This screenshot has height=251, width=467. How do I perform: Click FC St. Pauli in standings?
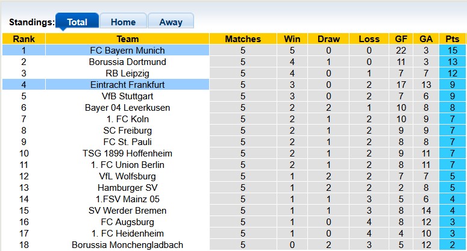(127, 142)
